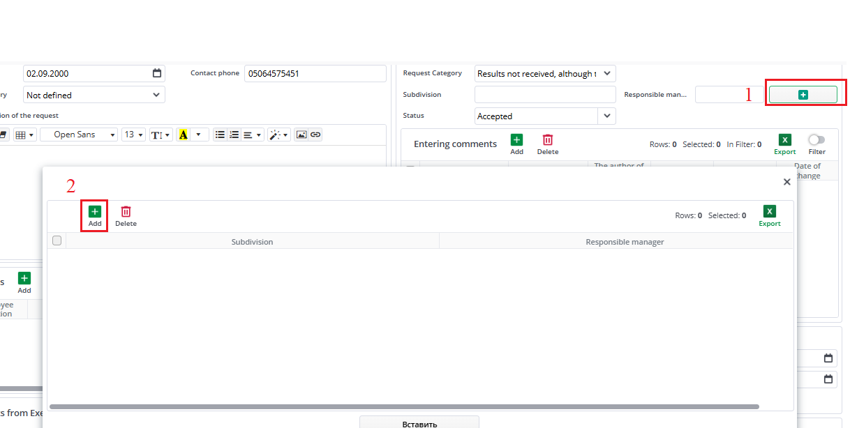Delete a comment in Entering comments panel
This screenshot has width=850, height=428.
[548, 144]
